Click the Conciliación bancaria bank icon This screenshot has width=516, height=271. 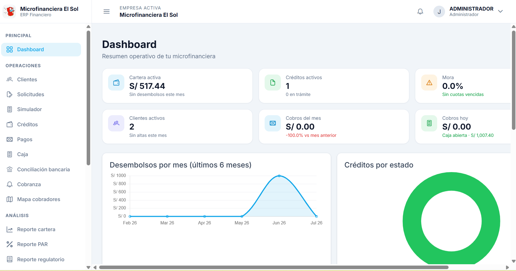(10, 169)
